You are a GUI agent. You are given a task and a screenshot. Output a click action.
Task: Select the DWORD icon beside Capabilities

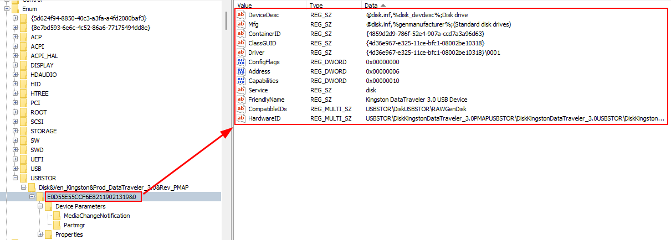(x=240, y=81)
